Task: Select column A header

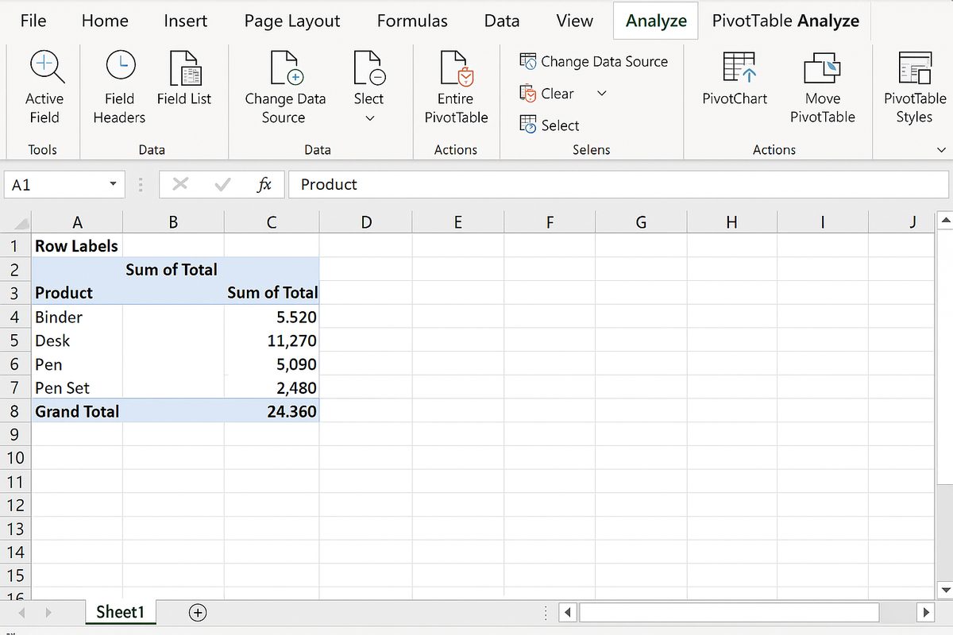Action: [77, 222]
